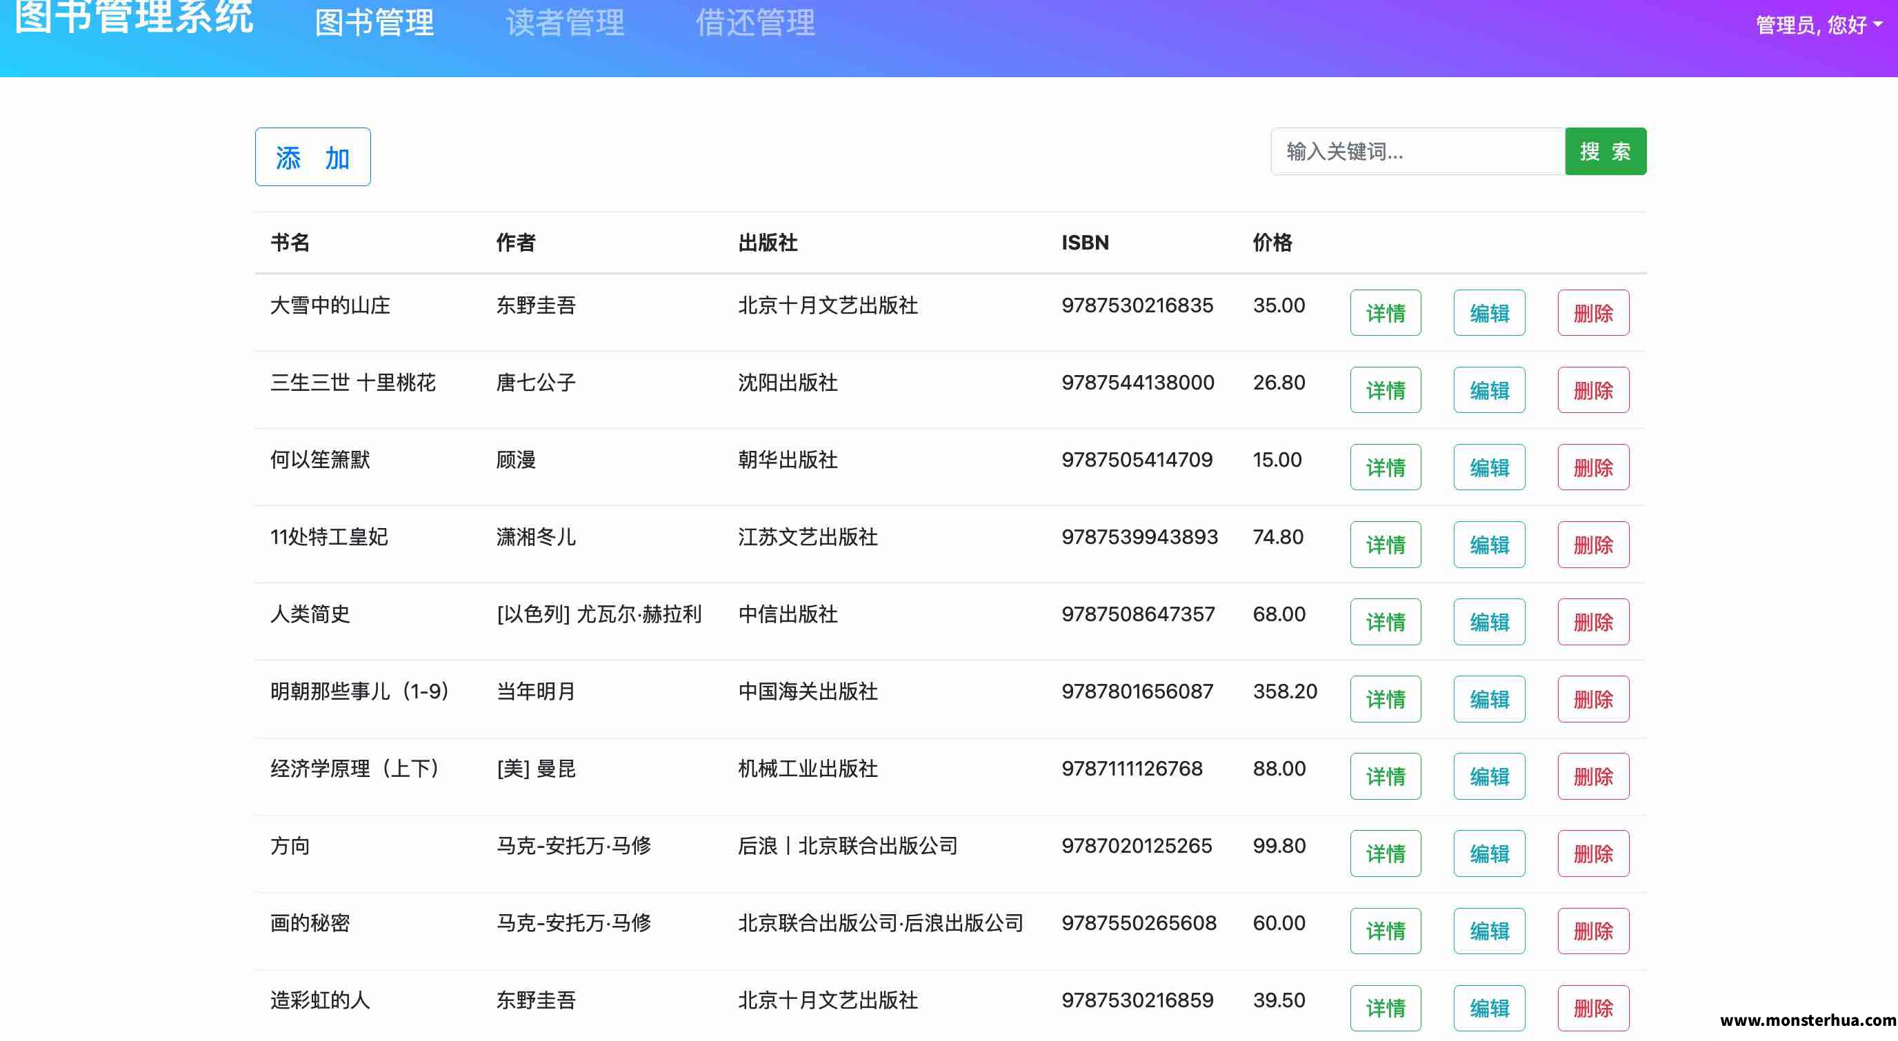Click 编辑 for 明朝那些事儿

[1490, 699]
